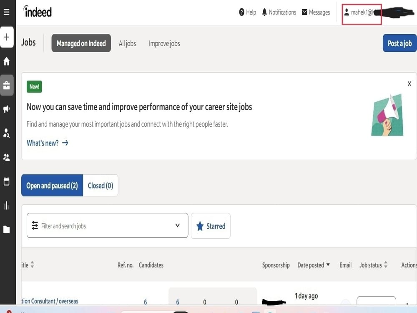417x313 pixels.
Task: Click the Indeed logo
Action: point(38,12)
